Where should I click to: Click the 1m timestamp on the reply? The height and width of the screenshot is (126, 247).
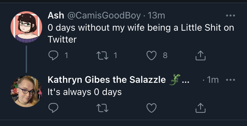tap(213, 80)
